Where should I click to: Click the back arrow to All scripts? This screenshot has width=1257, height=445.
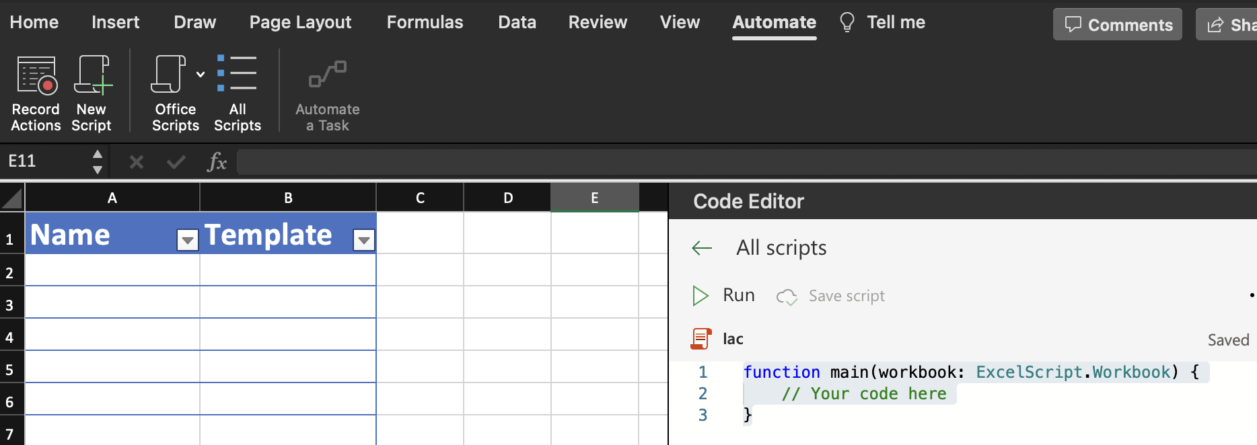click(x=702, y=248)
